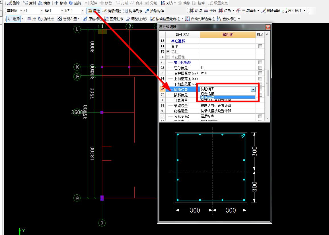Open the 构件列表 component list
The height and width of the screenshot is (235, 329).
133,11
